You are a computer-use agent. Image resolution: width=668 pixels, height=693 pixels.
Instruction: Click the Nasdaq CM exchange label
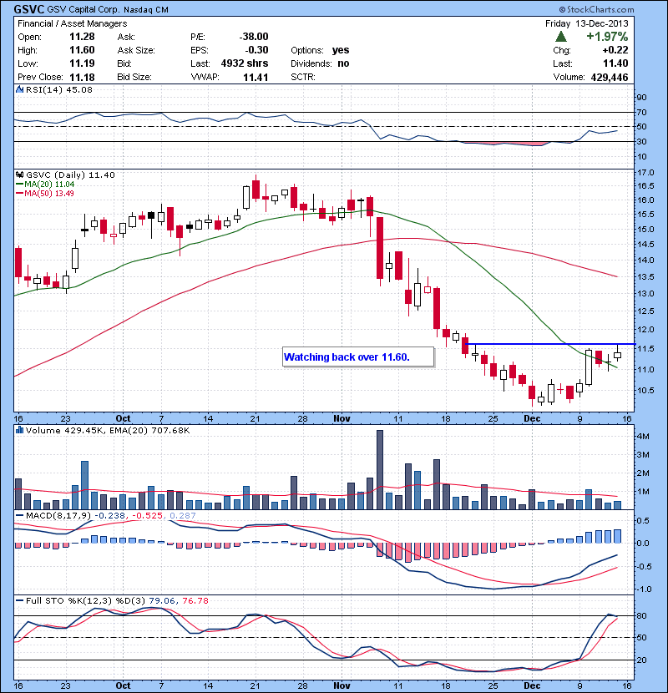pos(146,10)
